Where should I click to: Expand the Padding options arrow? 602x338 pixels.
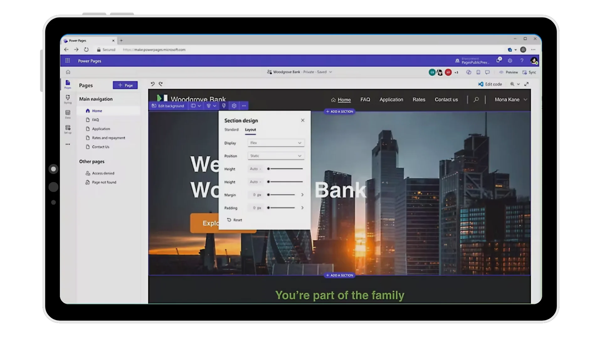(302, 208)
